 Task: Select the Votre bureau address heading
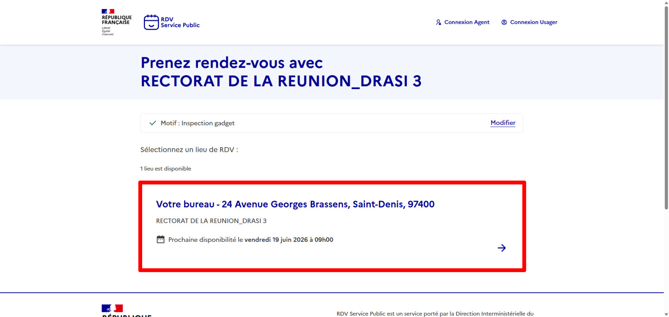click(295, 204)
